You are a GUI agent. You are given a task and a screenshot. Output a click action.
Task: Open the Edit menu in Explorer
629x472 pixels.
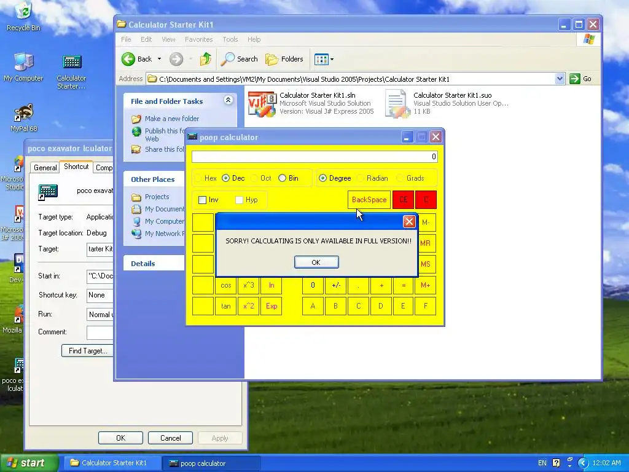tap(146, 39)
